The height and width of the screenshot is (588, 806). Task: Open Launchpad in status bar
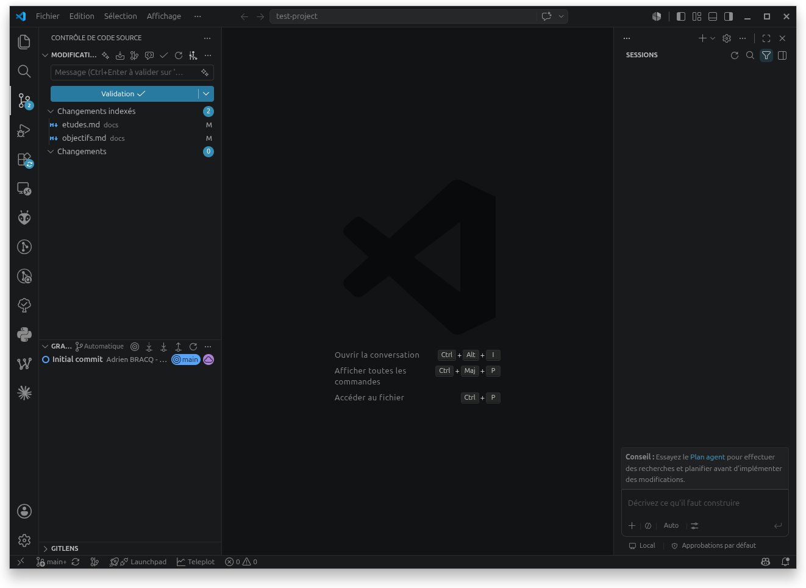[138, 562]
